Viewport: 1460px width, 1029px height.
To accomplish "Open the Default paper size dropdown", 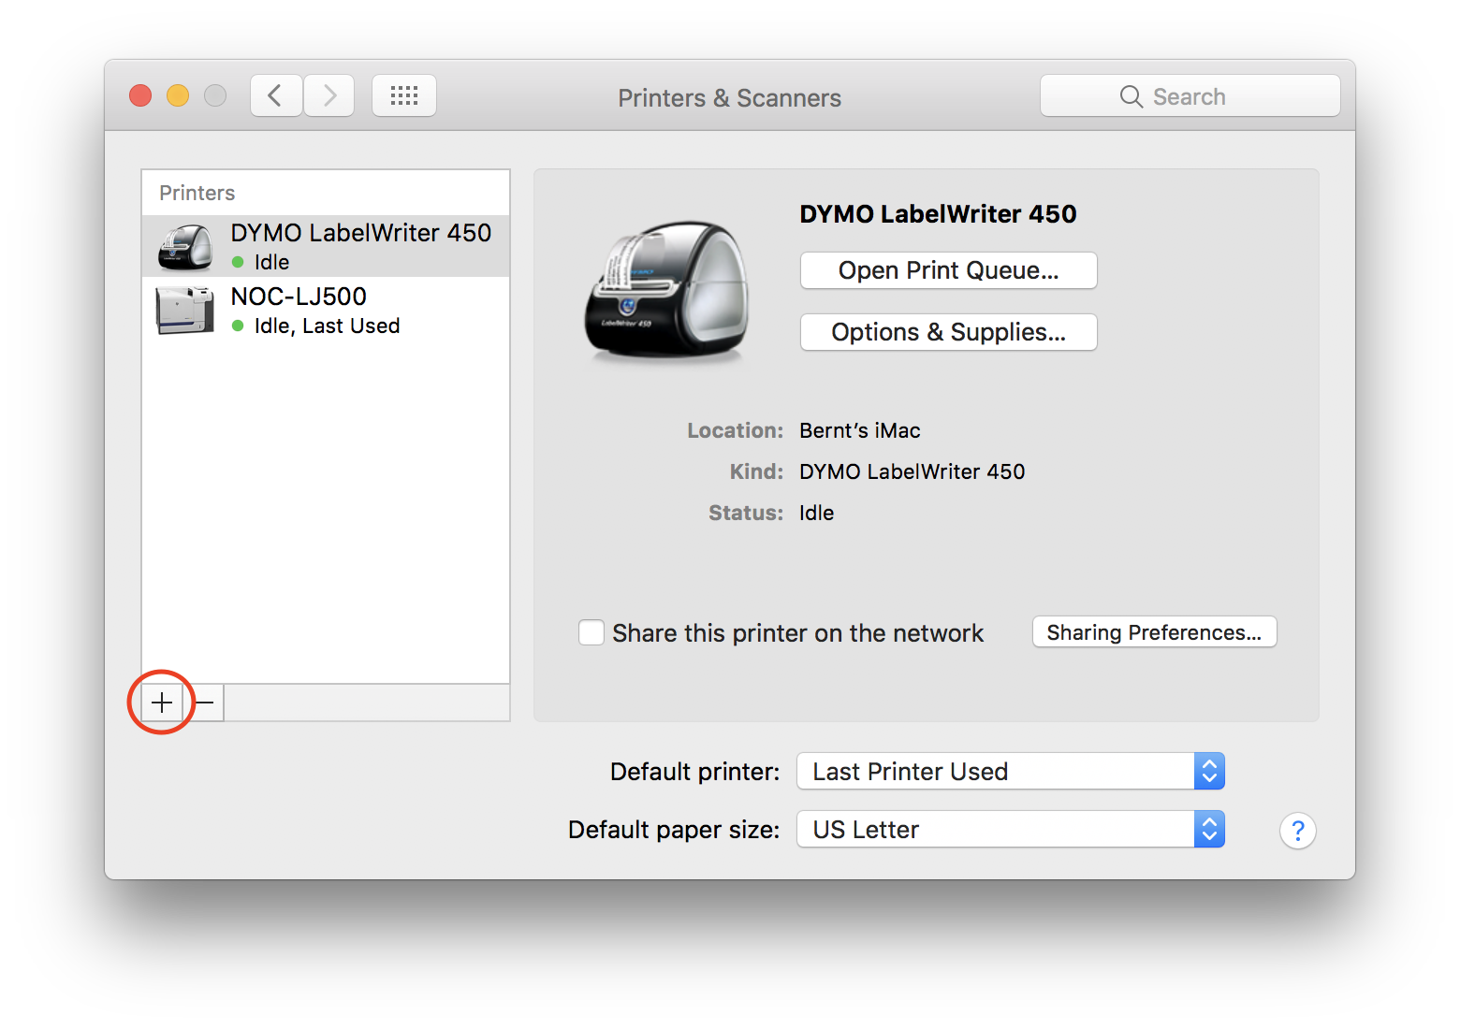I will tap(1011, 830).
